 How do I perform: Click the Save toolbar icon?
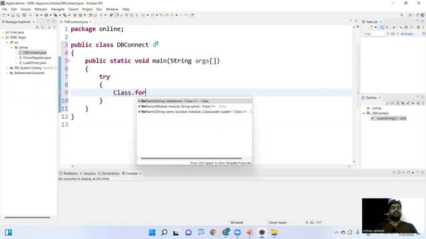[x=13, y=15]
